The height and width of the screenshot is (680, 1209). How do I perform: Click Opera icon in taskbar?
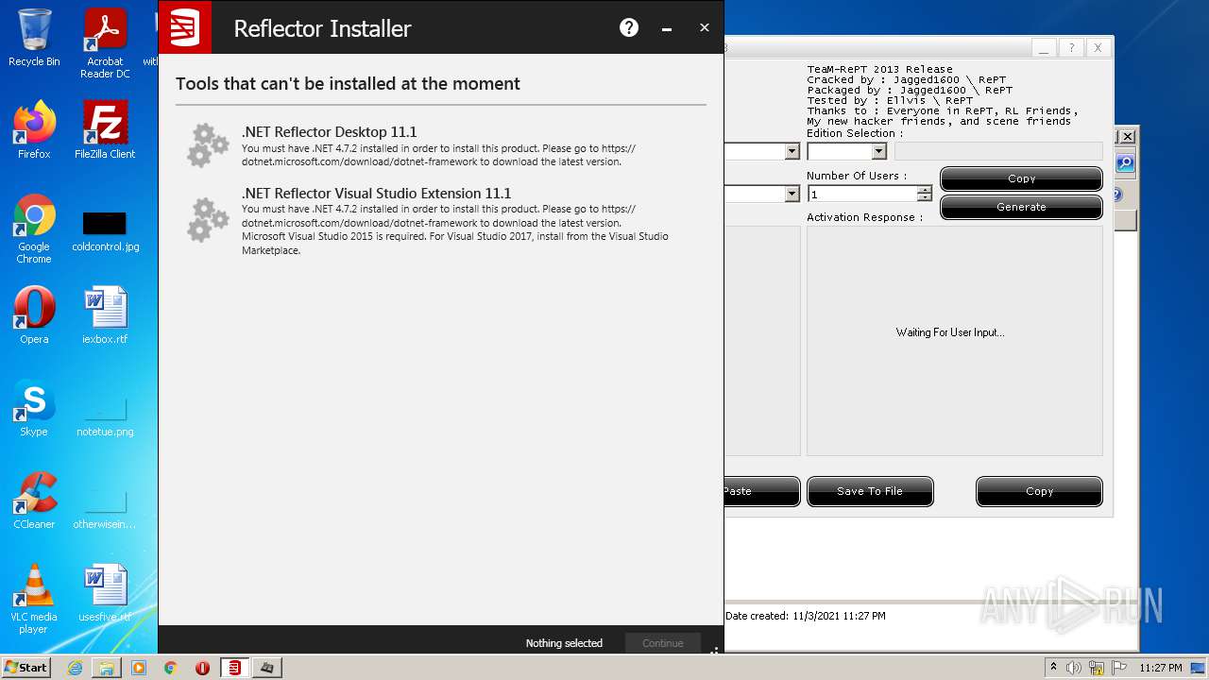(203, 668)
